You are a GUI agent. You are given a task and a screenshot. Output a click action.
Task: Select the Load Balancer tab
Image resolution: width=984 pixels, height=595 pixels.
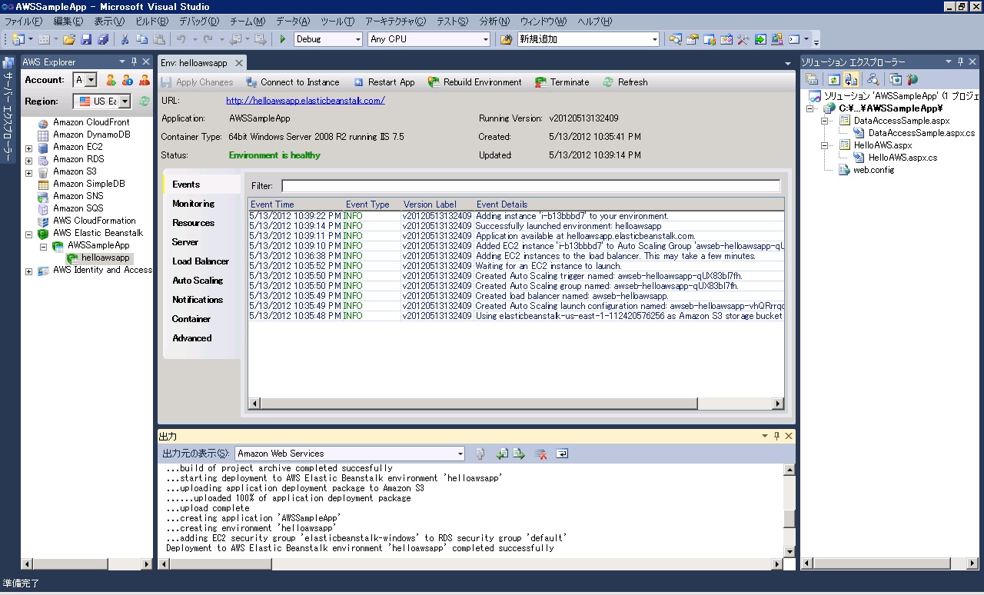click(x=201, y=261)
